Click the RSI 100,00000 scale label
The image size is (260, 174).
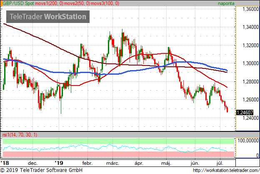[x=248, y=141]
